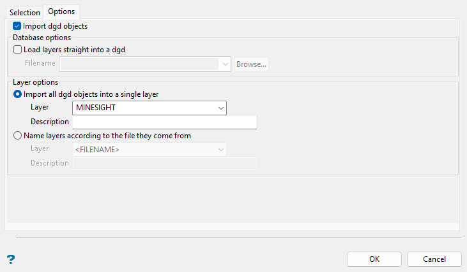Select Import all dgd objects into single layer
Viewport: 467px width, 272px height.
point(17,94)
